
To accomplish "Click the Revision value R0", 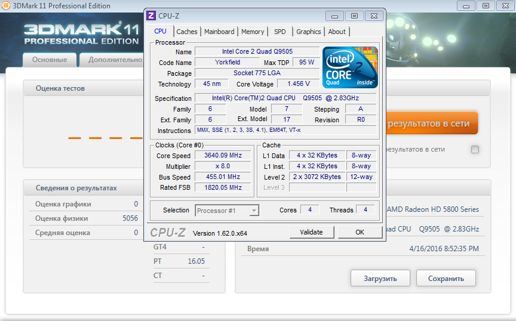I will point(361,120).
